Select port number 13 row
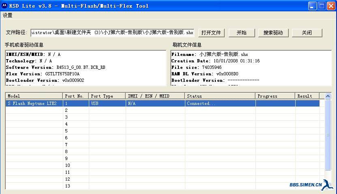This screenshot has height=194, width=337. [163, 186]
